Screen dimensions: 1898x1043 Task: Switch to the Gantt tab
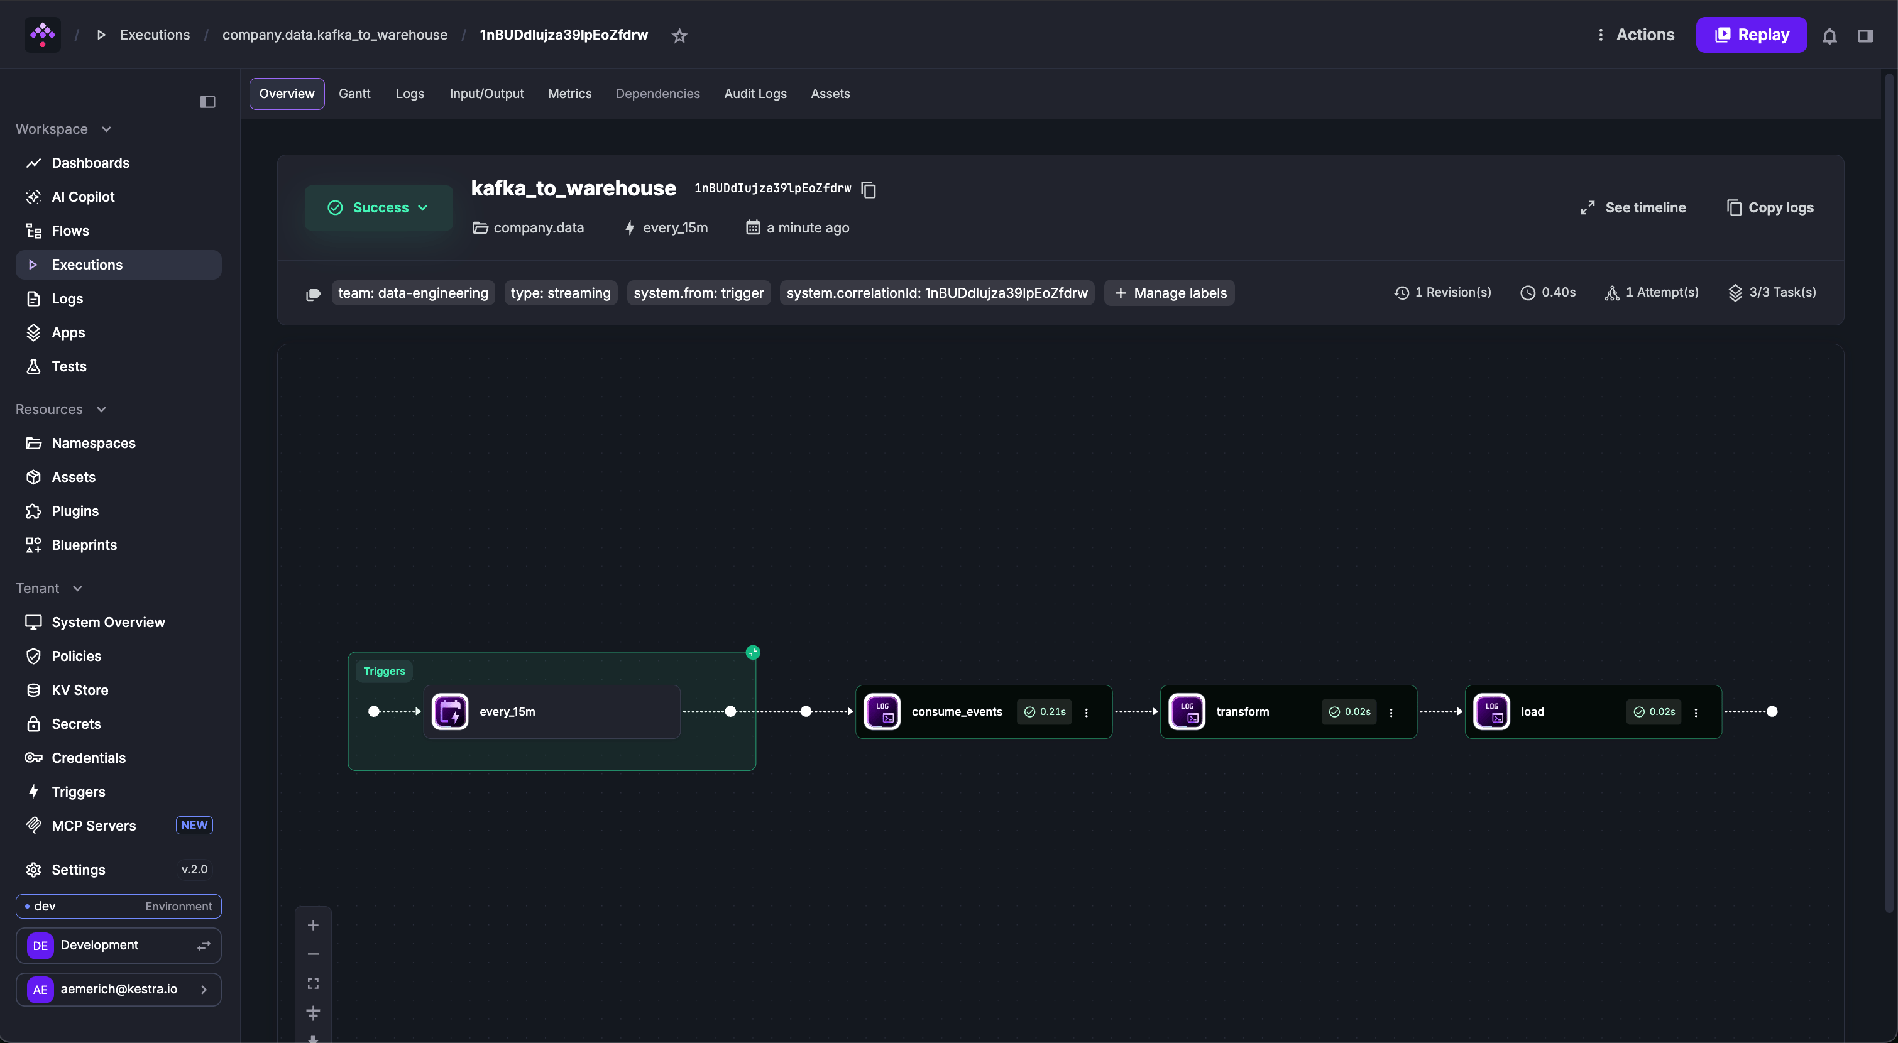[x=354, y=94]
